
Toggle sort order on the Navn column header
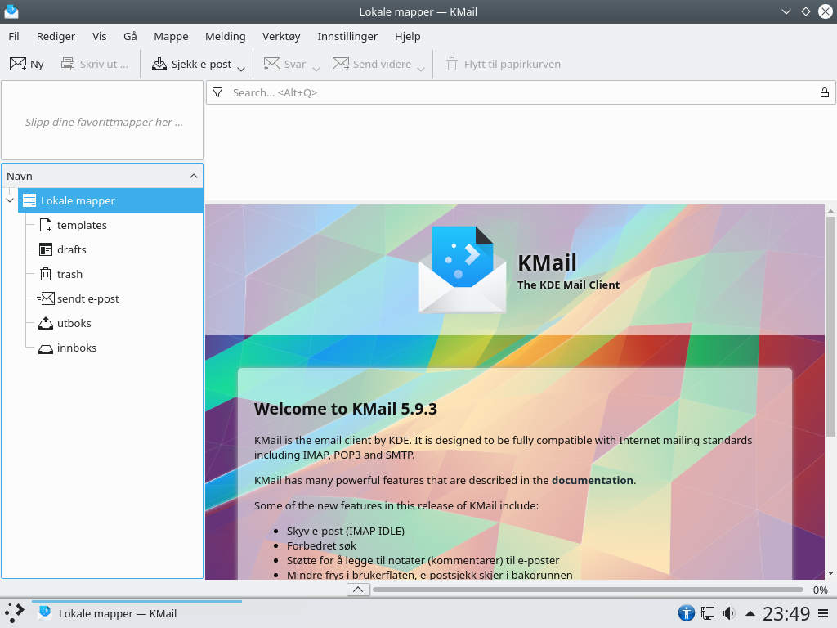coord(17,176)
